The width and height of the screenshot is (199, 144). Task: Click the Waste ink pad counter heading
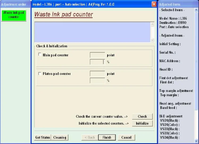[64, 14]
